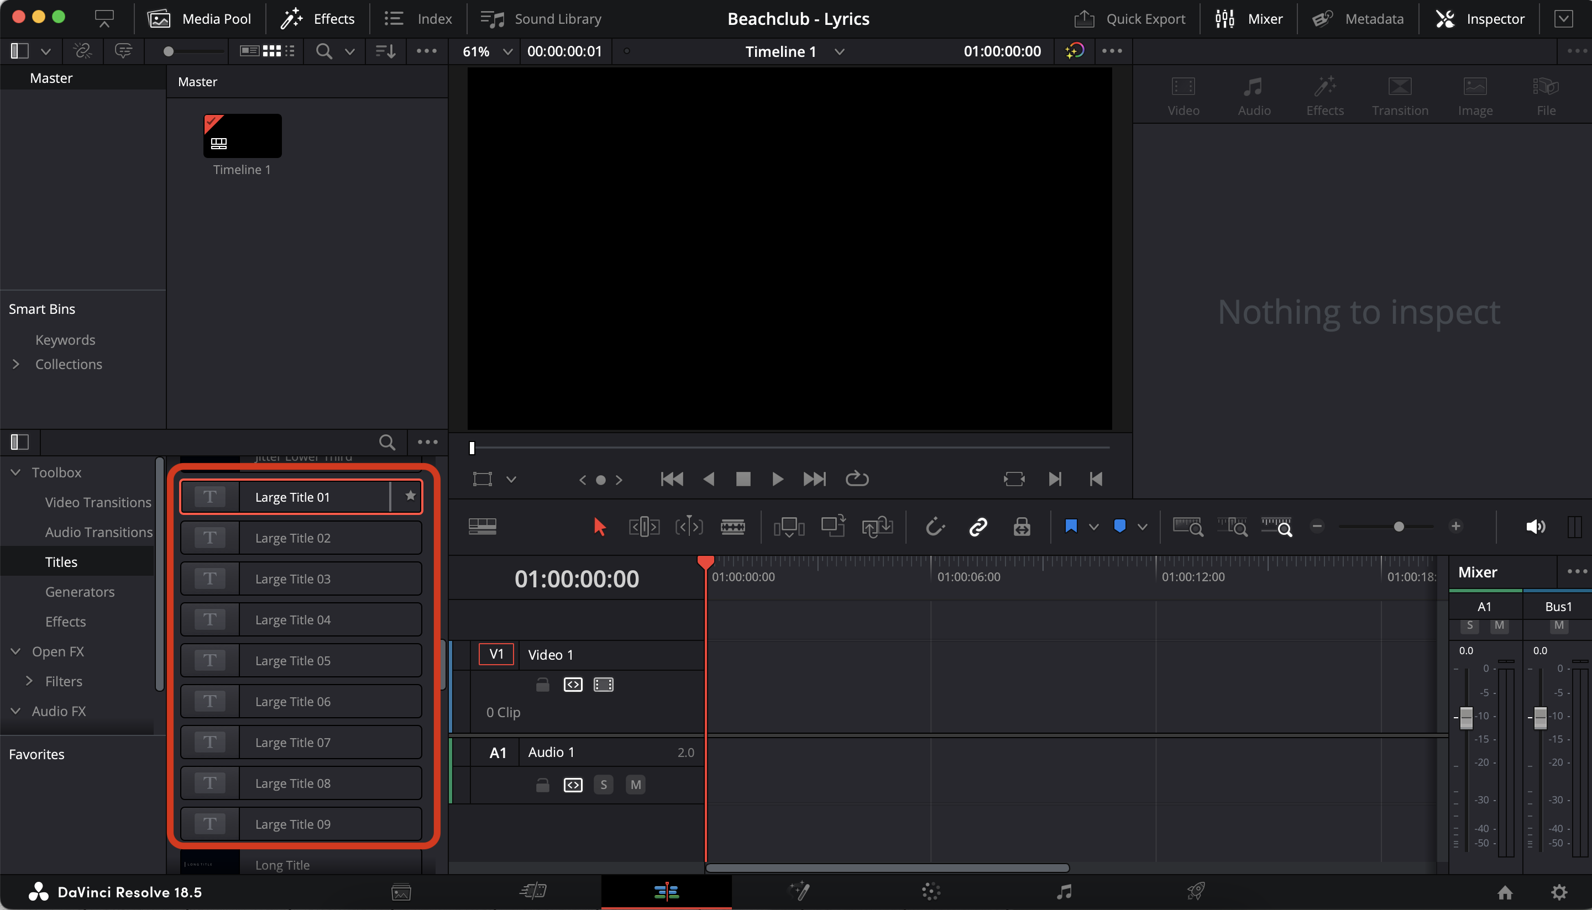Expand the Collections smart bin

(15, 364)
